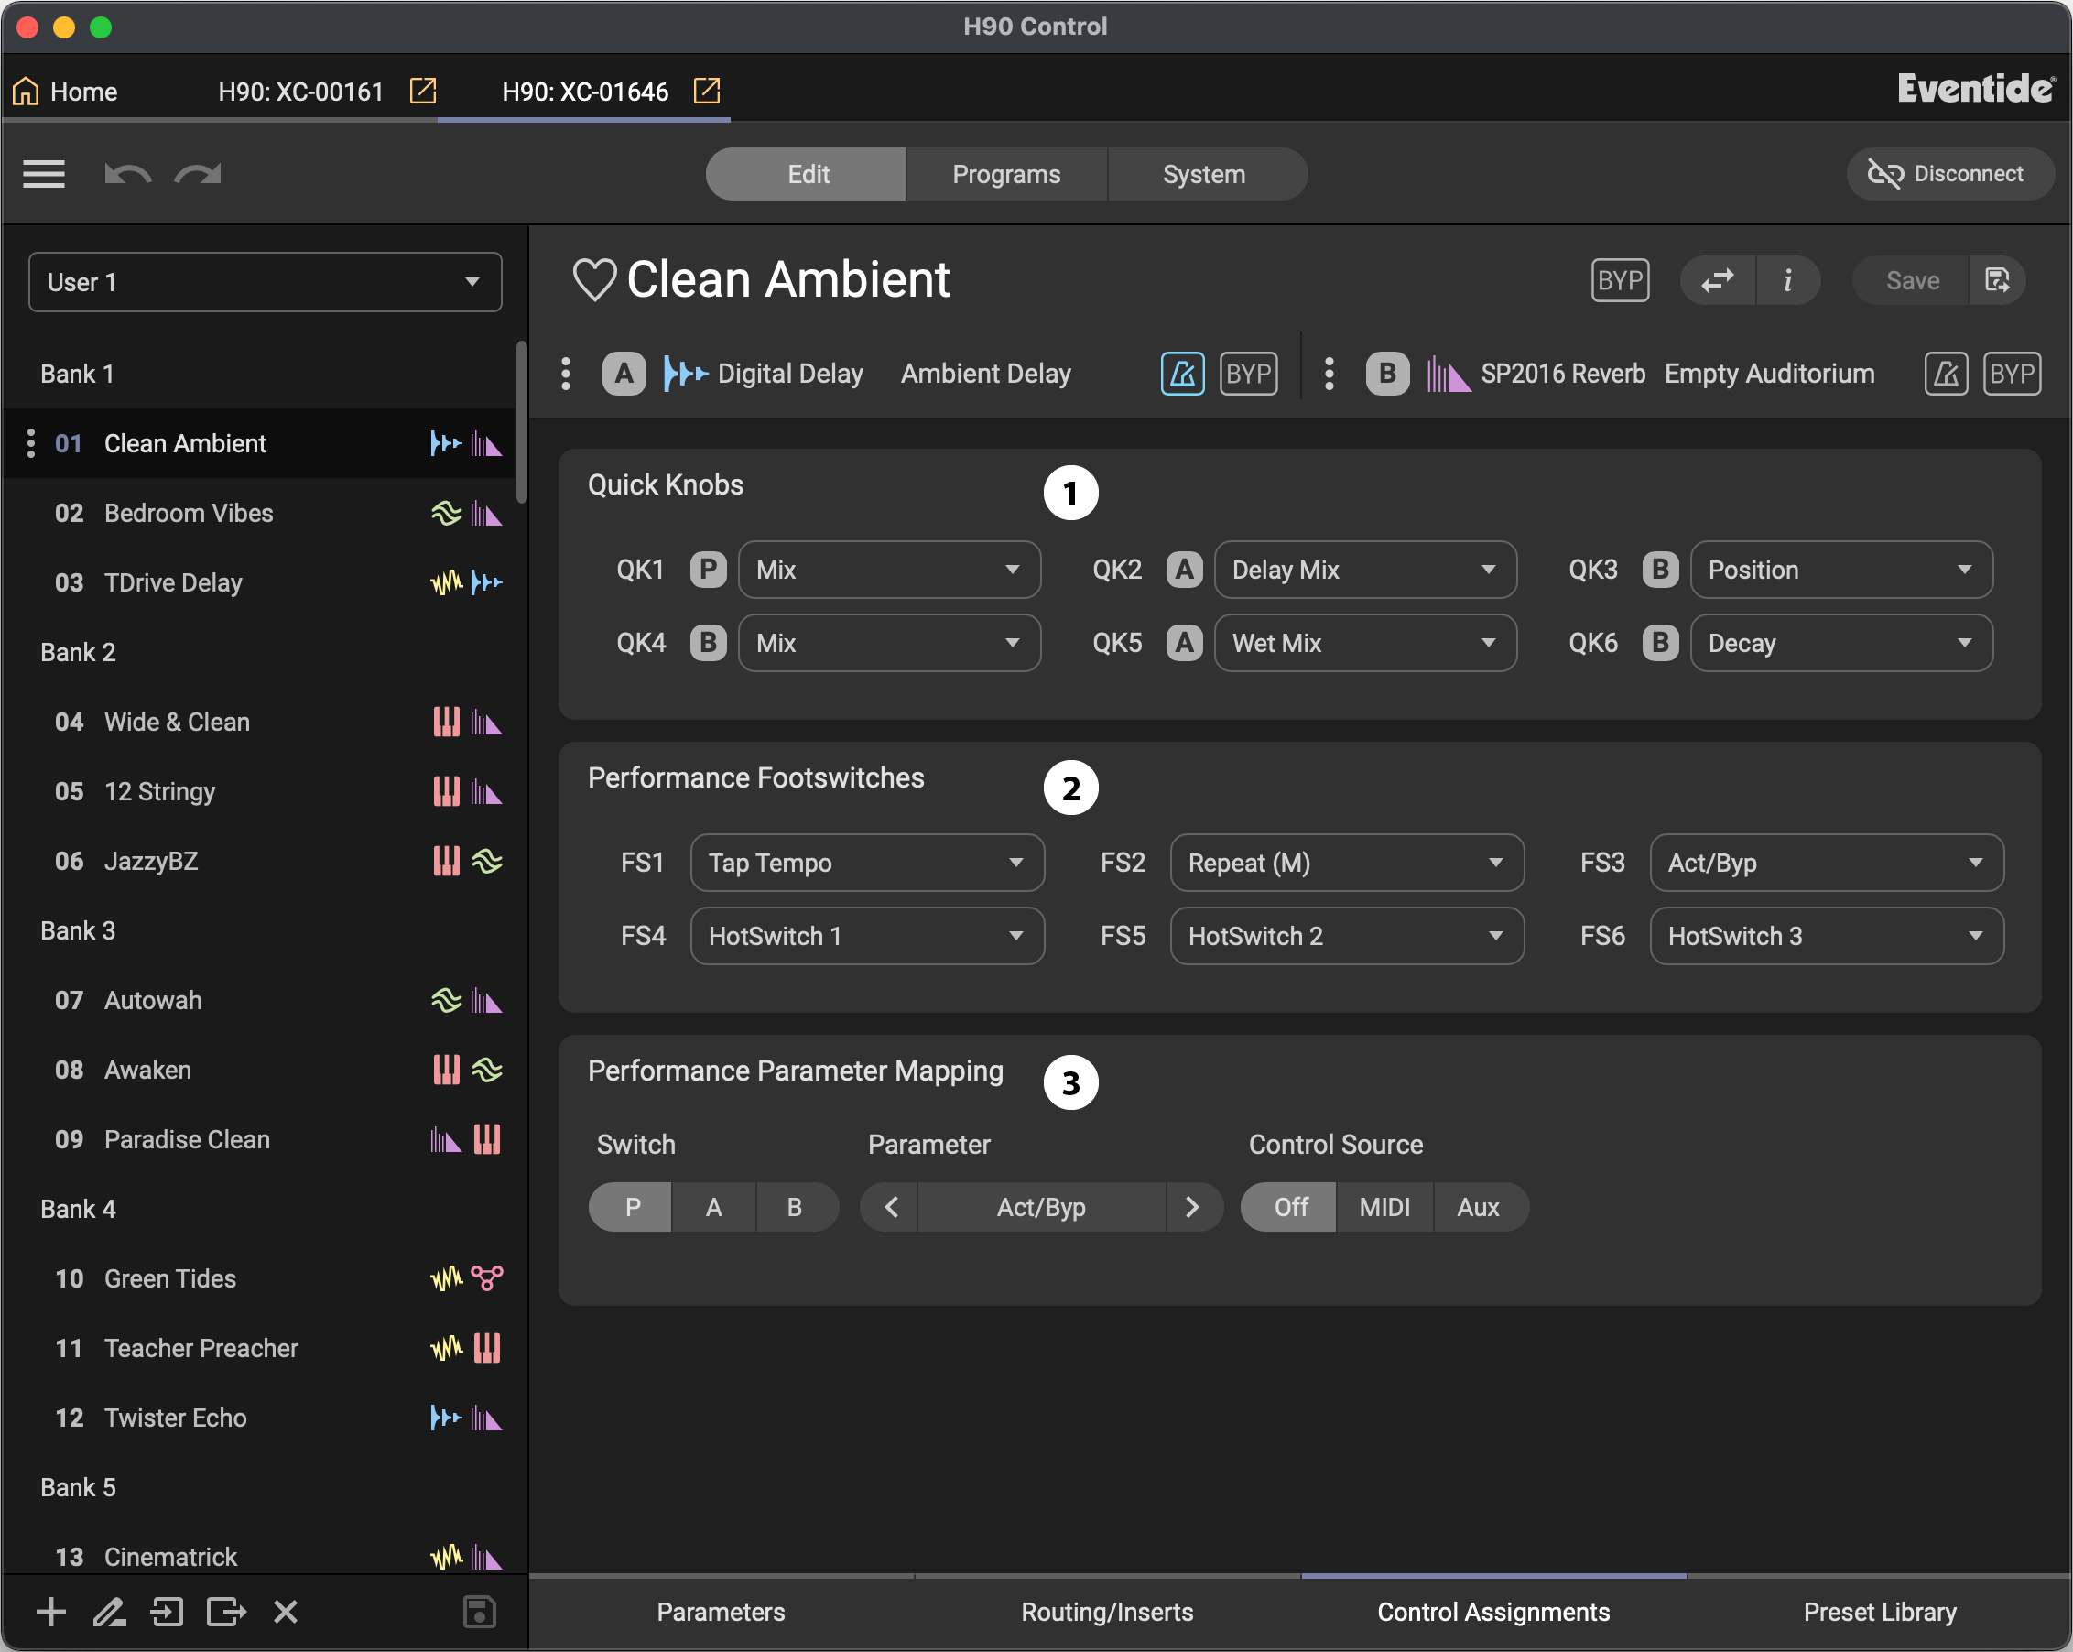2073x1652 pixels.
Task: Select switch B in Parameter Mapping
Action: [794, 1207]
